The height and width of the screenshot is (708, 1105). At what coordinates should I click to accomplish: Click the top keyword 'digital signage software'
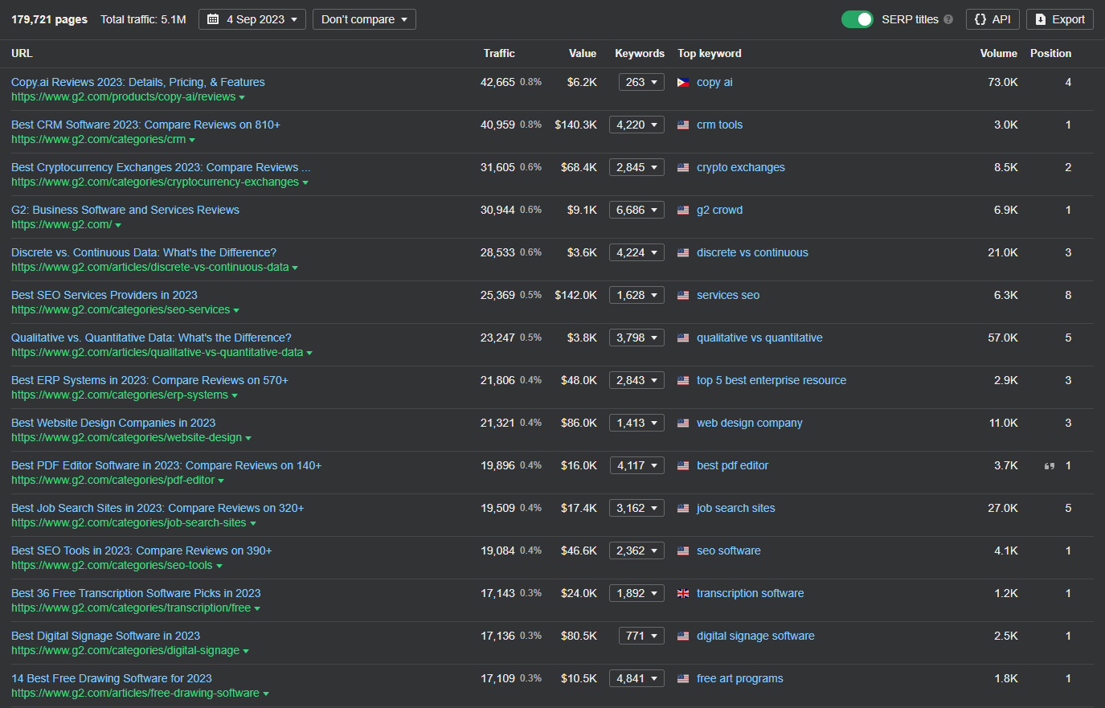click(x=755, y=636)
